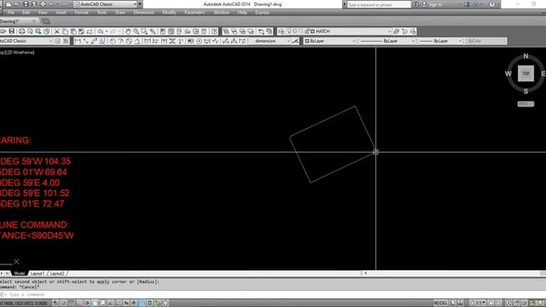The image size is (546, 307).
Task: Click the Dimension Style icon beside style dropdown
Action: pos(295,41)
